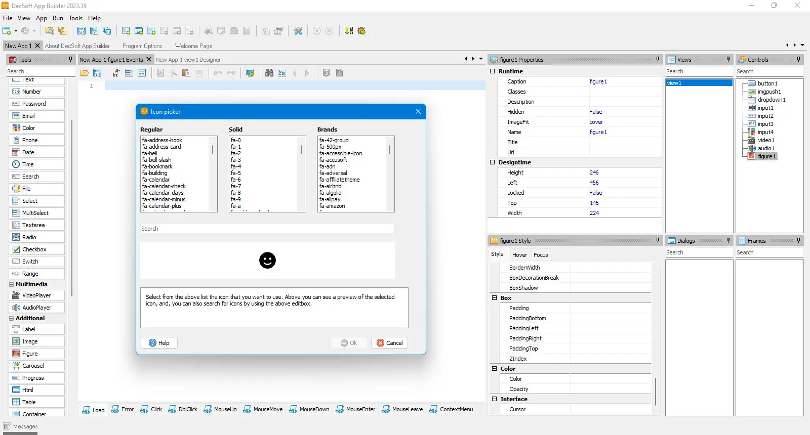Collapse the Interface style group
The image size is (810, 435).
point(494,399)
